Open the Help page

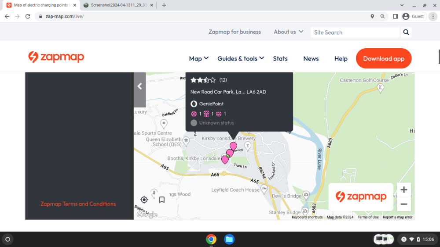341,58
